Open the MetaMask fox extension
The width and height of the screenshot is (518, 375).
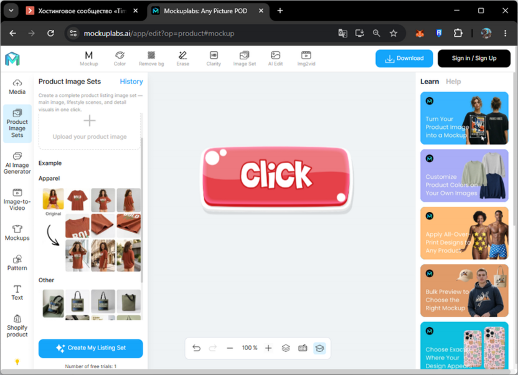(420, 34)
